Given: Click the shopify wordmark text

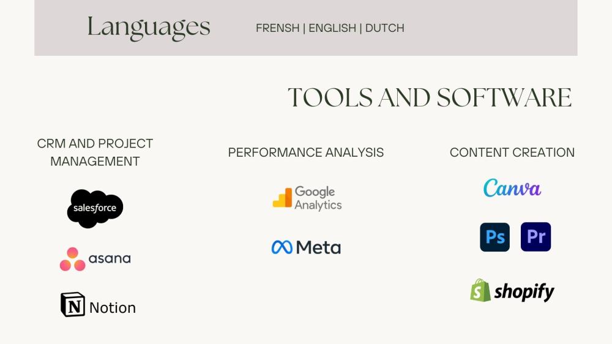Looking at the screenshot, I should [524, 292].
